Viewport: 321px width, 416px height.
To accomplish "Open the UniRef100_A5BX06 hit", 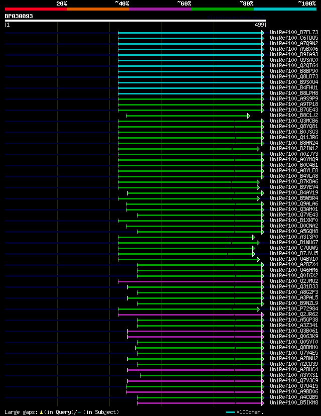I will coord(294,49).
